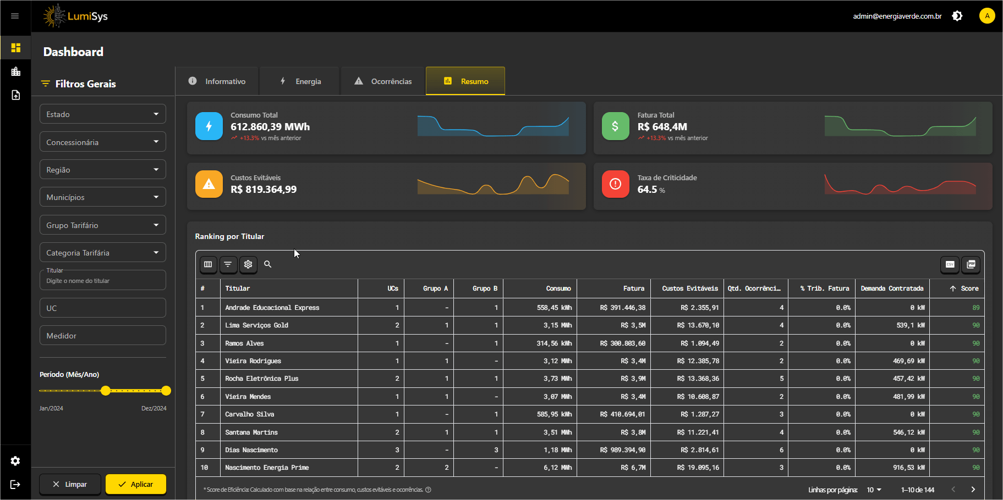The image size is (1003, 500).
Task: Open the Estado dropdown
Action: [x=102, y=114]
